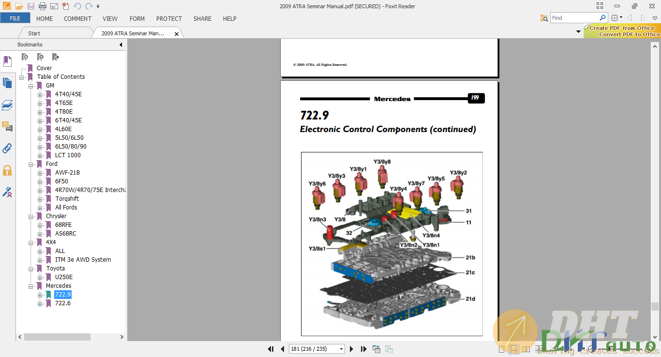Go to the Cover bookmark
Viewport: 661px width, 357px height.
point(44,68)
